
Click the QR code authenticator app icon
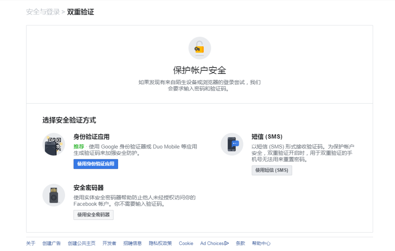point(54,144)
